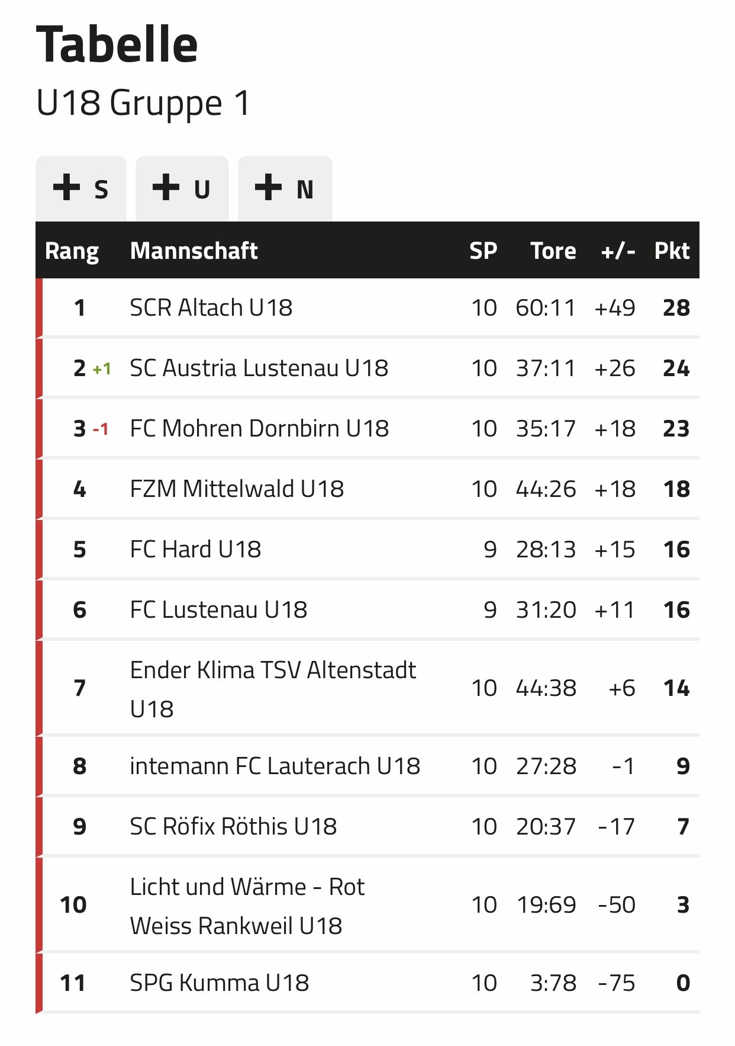Viewport: 735px width, 1046px height.
Task: Click the plus icon next to U
Action: (166, 188)
